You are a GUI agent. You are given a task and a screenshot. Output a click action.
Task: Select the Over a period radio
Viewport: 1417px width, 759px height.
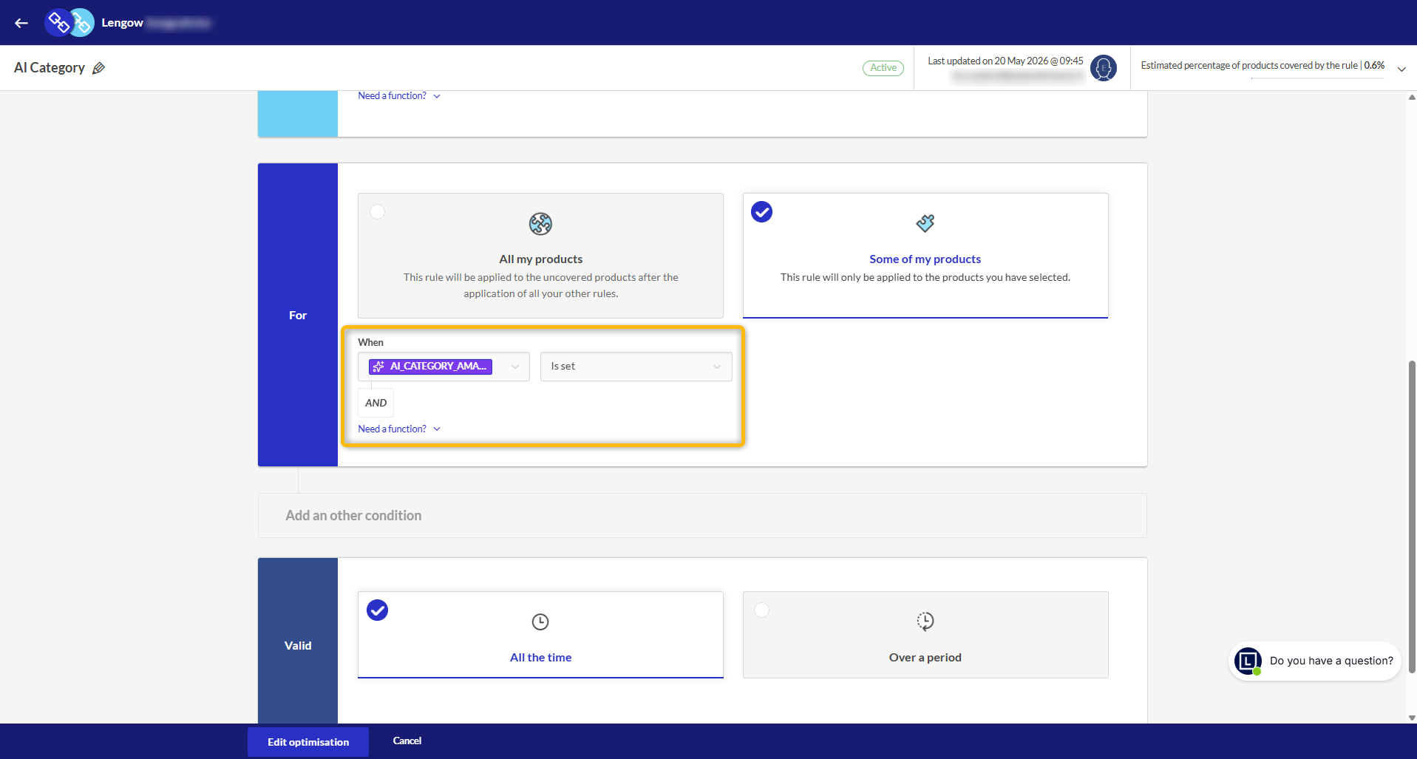(x=761, y=610)
